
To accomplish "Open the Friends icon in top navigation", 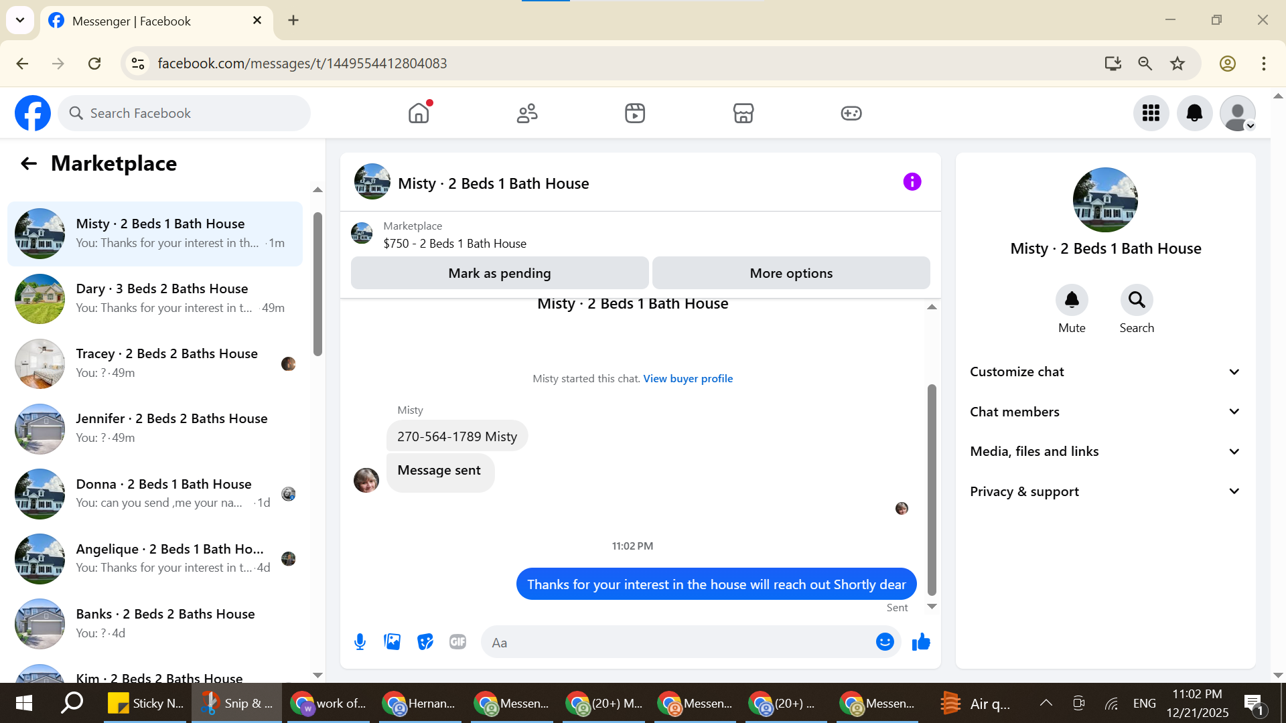I will point(527,113).
